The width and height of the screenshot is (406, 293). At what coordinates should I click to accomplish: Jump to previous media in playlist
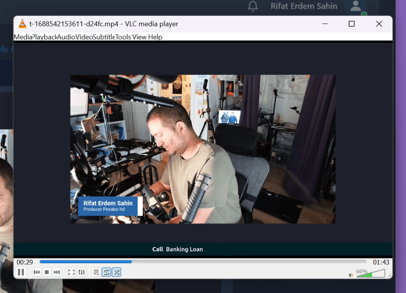[x=37, y=272]
